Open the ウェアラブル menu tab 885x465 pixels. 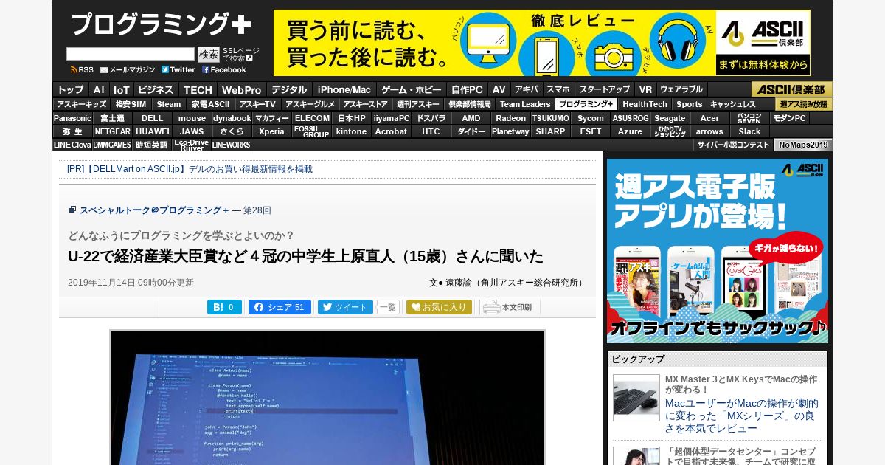click(681, 89)
